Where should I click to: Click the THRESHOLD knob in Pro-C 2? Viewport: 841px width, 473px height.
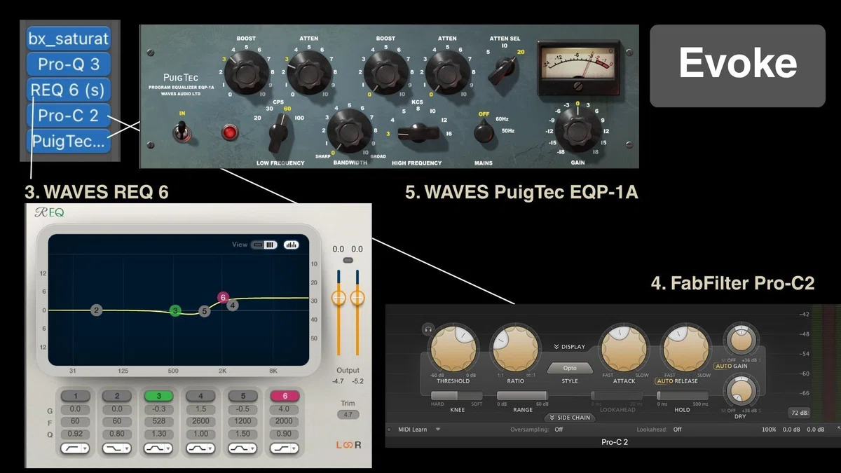pos(453,350)
